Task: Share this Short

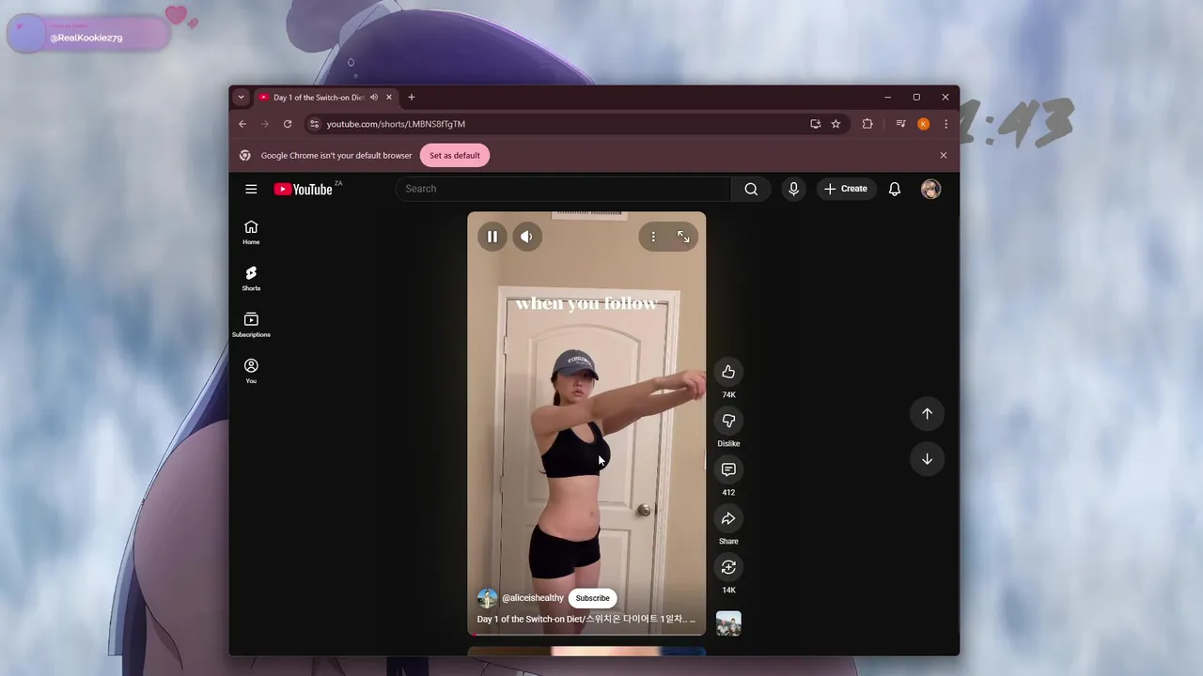Action: [x=728, y=518]
